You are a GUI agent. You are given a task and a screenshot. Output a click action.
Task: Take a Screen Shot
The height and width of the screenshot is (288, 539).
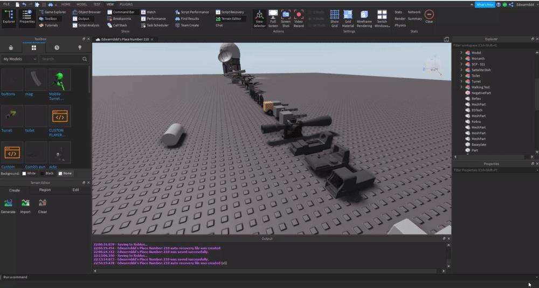[286, 18]
